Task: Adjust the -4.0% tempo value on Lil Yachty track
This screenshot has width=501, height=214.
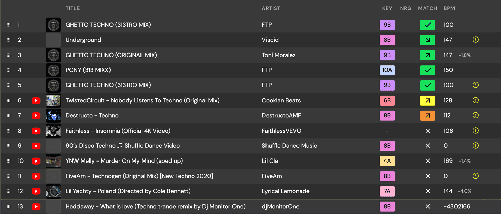Action: [464, 191]
